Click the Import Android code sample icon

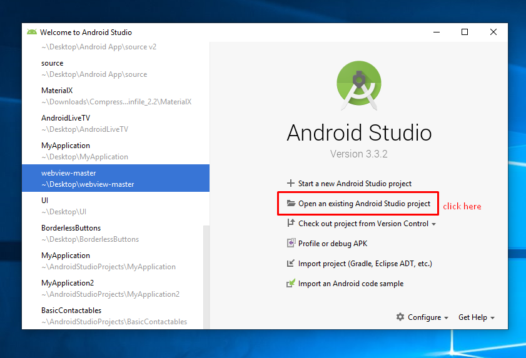(291, 283)
